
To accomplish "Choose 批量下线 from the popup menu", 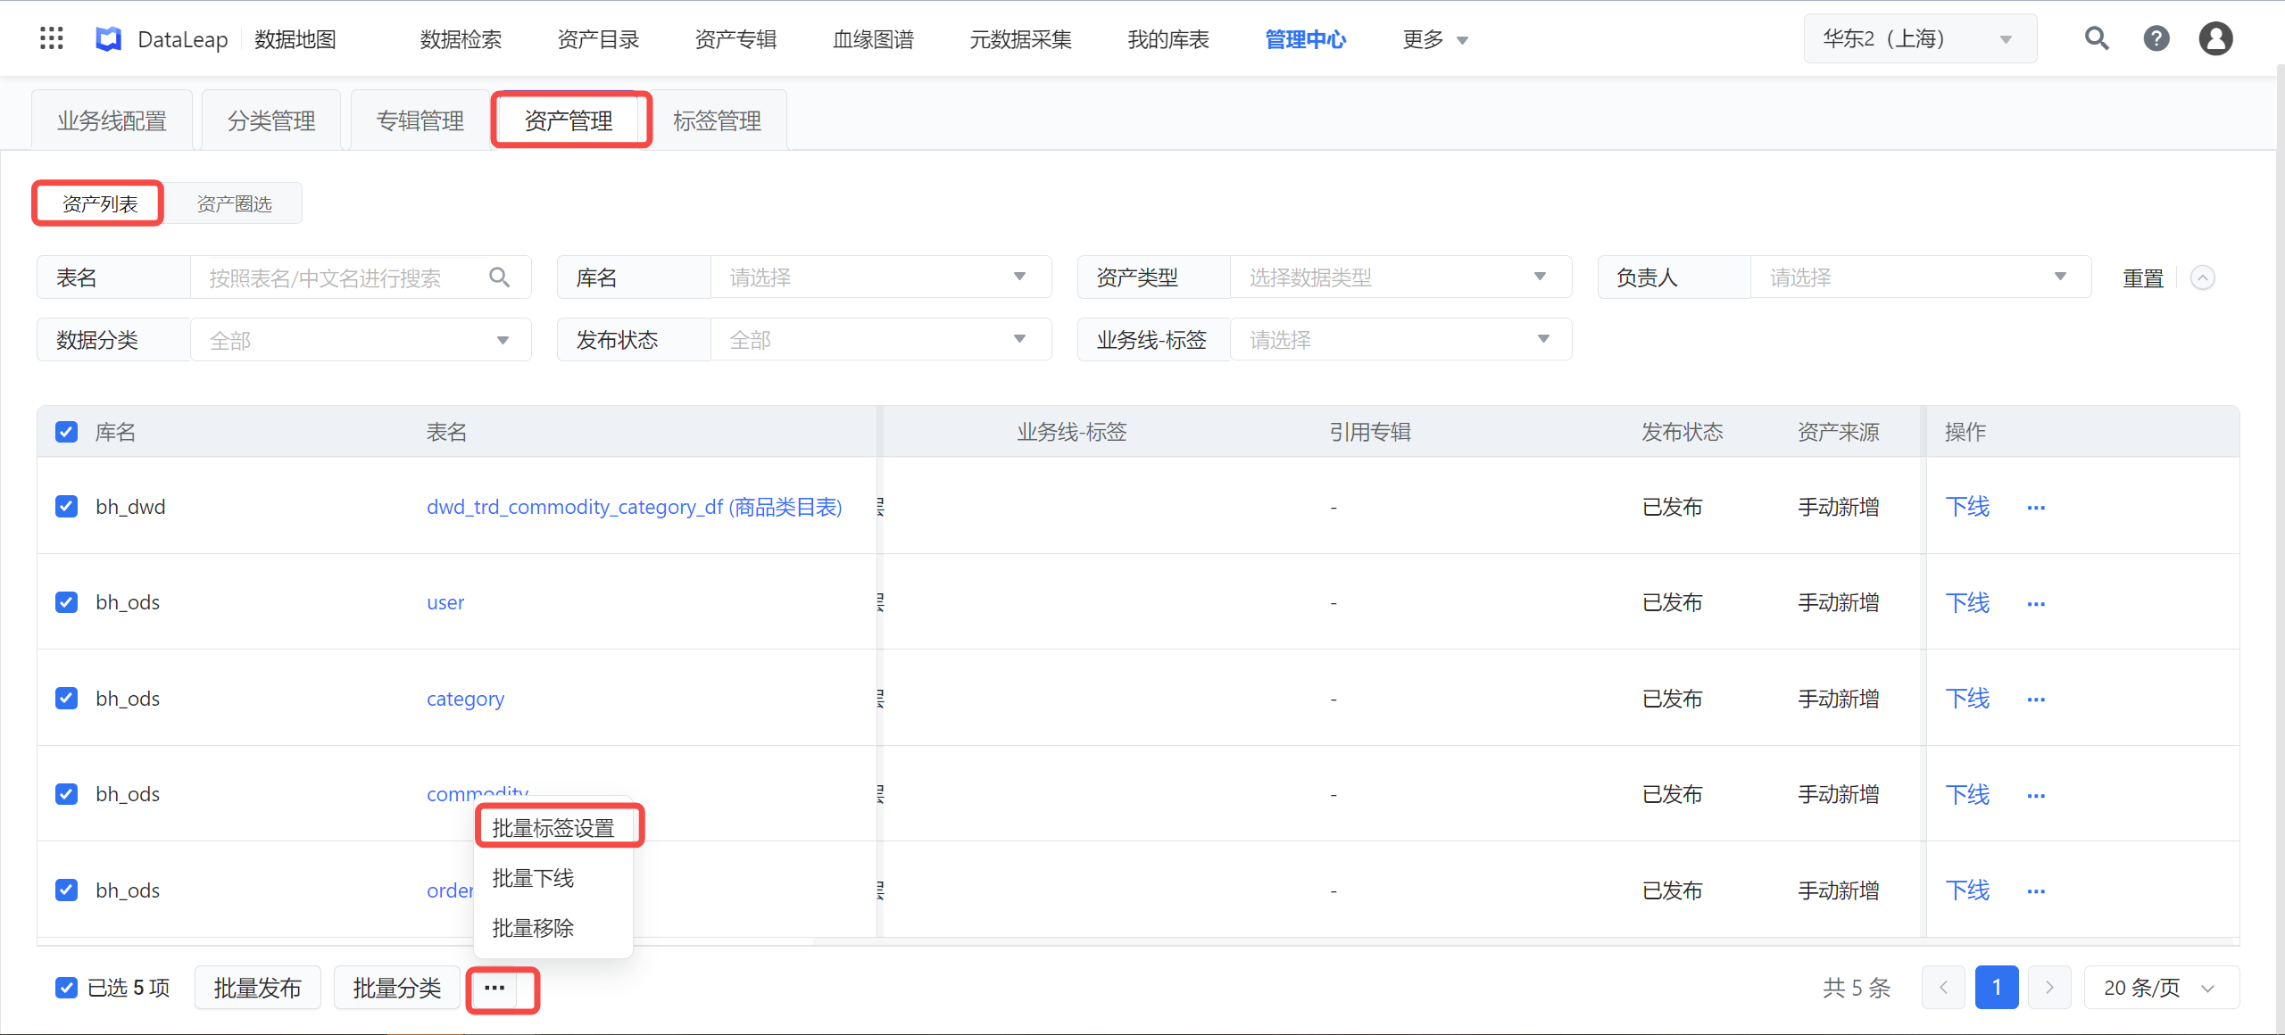I will point(553,878).
